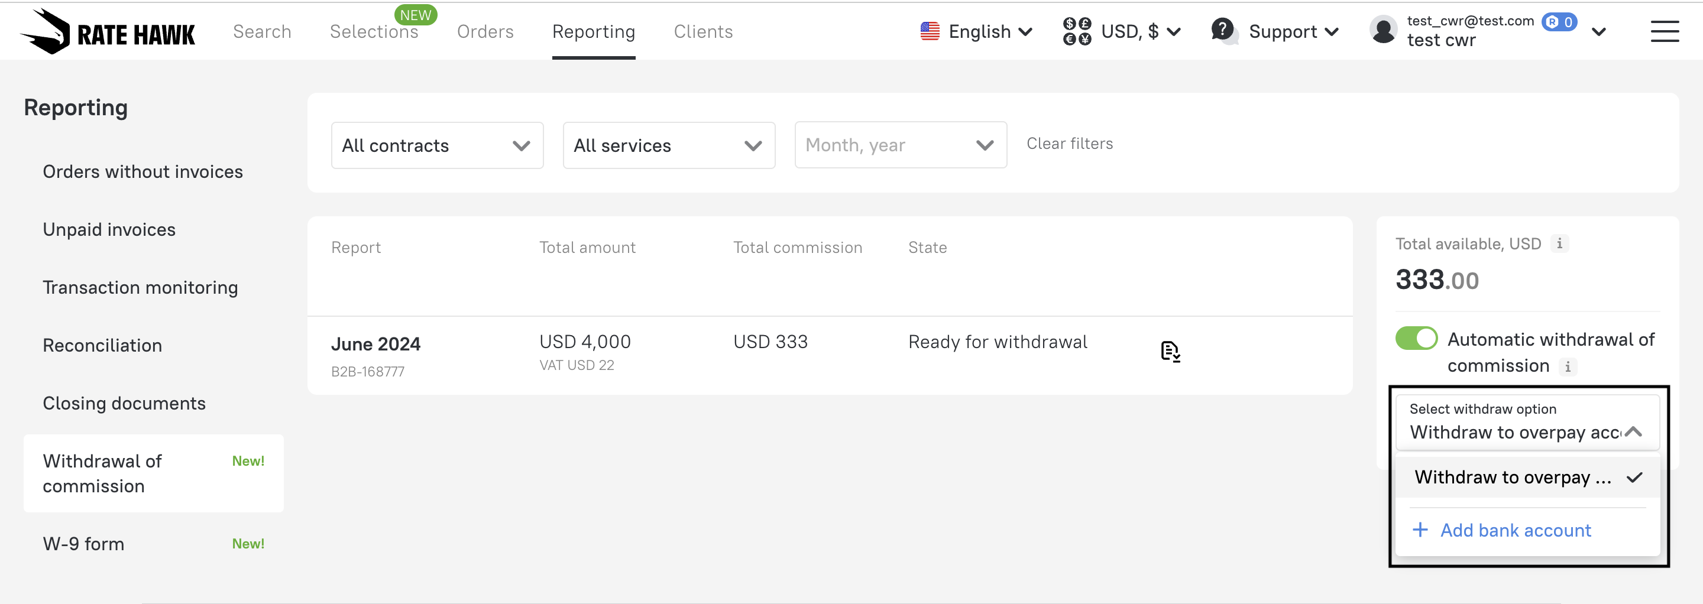Open Unpaid invoices in sidebar
Screen dimensions: 1703x604
[109, 229]
